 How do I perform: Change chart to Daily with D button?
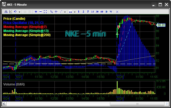[106, 12]
